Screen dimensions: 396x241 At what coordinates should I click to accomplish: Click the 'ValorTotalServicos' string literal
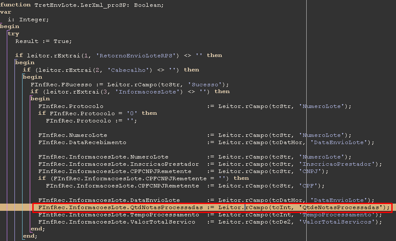337,222
